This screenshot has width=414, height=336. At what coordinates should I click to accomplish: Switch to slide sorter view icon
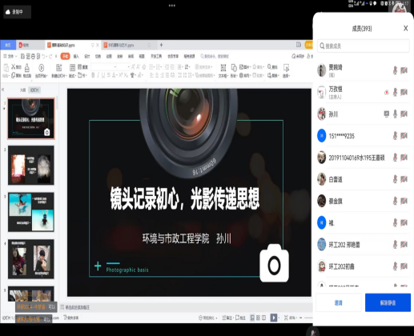click(258, 318)
